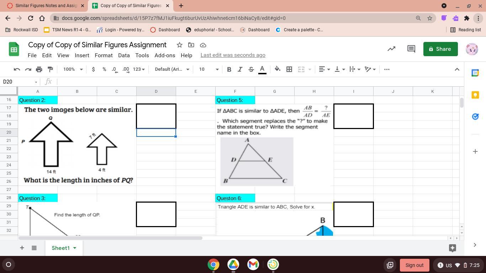
Task: Click into the formula bar
Action: tap(260, 82)
